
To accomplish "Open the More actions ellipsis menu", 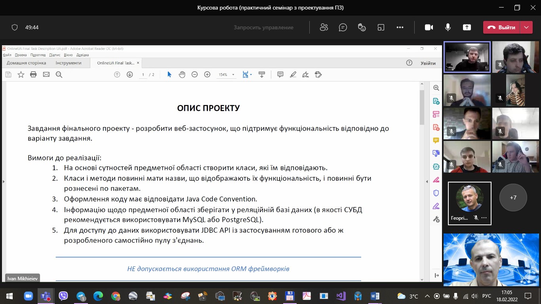I will pos(400,27).
